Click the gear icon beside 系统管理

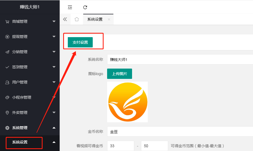pos(7,128)
